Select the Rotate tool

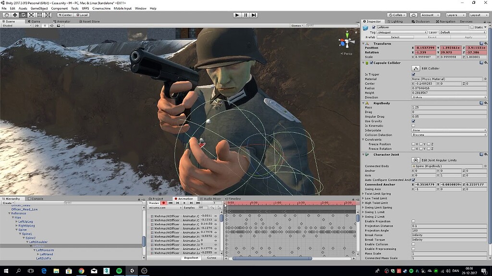pos(24,15)
